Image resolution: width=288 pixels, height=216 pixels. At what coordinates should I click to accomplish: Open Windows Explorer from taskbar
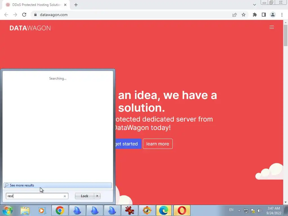pyautogui.click(x=25, y=211)
